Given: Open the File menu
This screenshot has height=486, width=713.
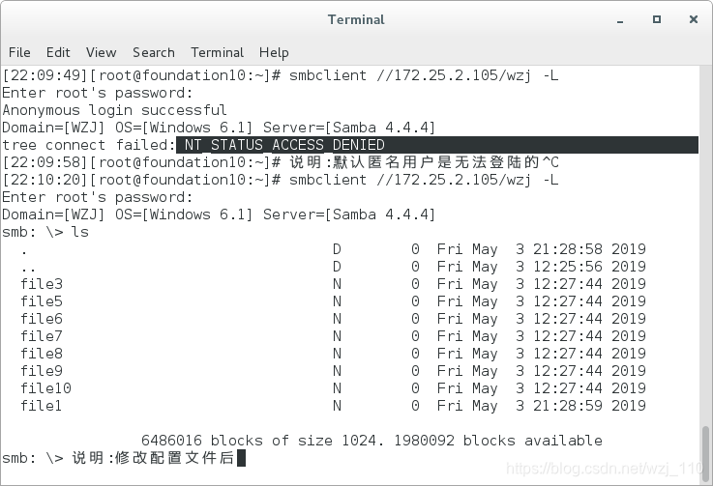Looking at the screenshot, I should pos(19,53).
